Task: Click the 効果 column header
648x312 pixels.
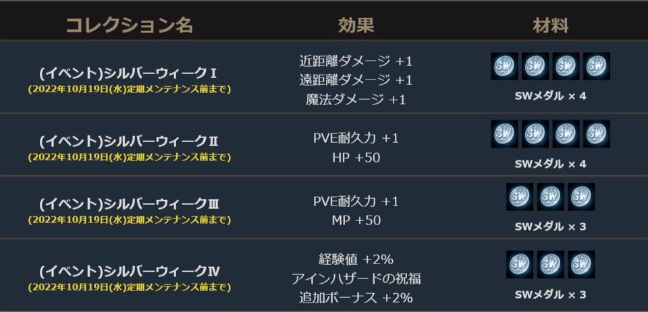Action: (356, 26)
